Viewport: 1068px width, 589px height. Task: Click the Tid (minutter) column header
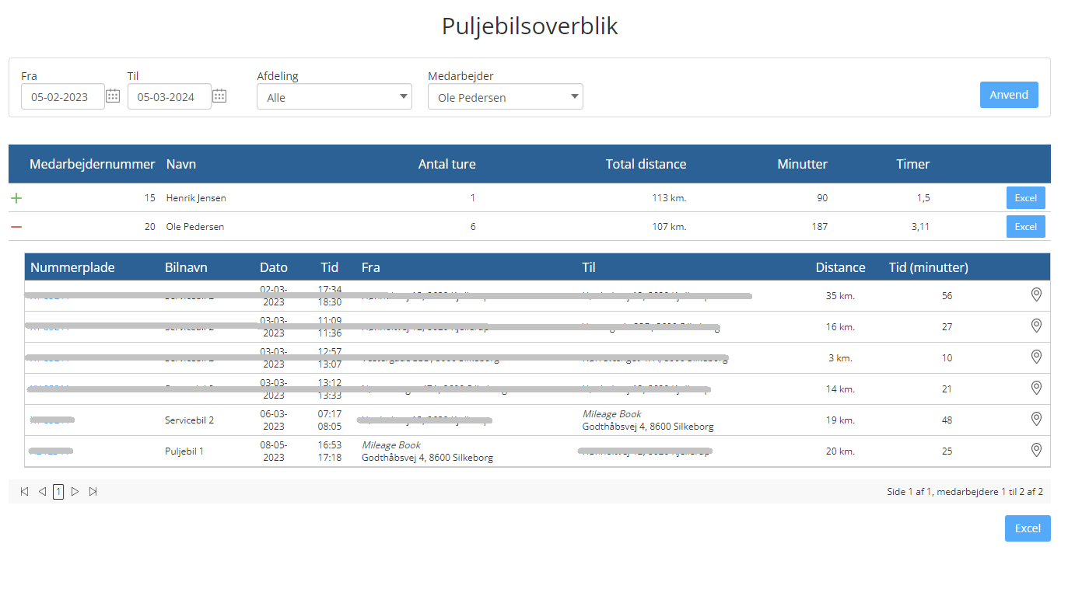click(x=929, y=267)
